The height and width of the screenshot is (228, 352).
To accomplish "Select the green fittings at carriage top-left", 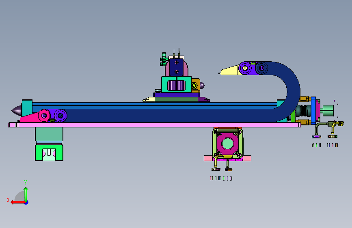I will click(x=164, y=59).
